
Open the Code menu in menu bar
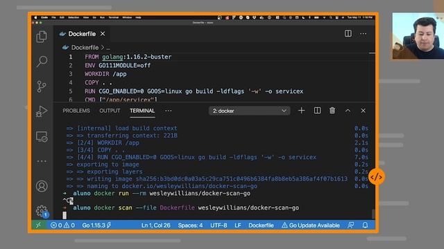(44, 17)
